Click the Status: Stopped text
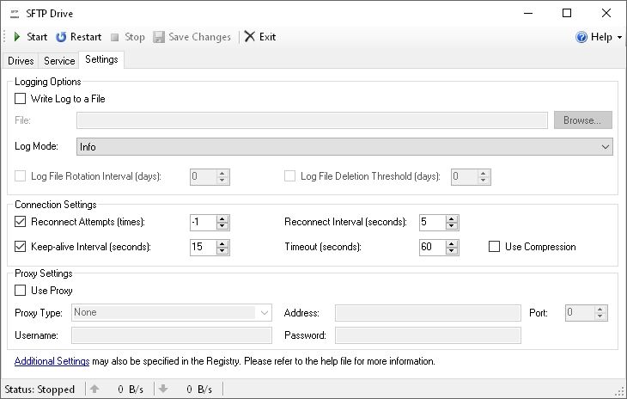 click(x=40, y=389)
